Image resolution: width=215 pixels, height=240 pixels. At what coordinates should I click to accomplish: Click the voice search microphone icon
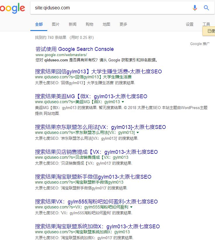195,8
